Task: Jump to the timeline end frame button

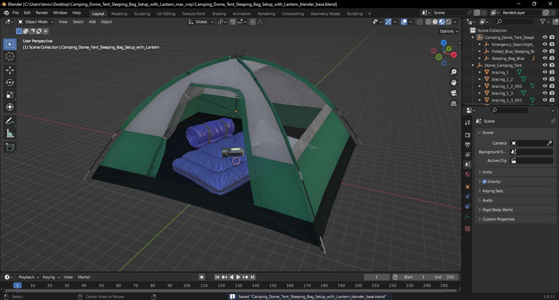Action: (x=252, y=277)
